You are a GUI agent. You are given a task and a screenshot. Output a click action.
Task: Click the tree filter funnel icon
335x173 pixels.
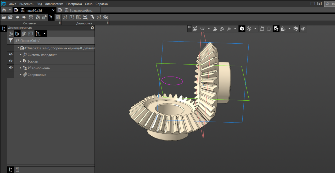(x=10, y=41)
